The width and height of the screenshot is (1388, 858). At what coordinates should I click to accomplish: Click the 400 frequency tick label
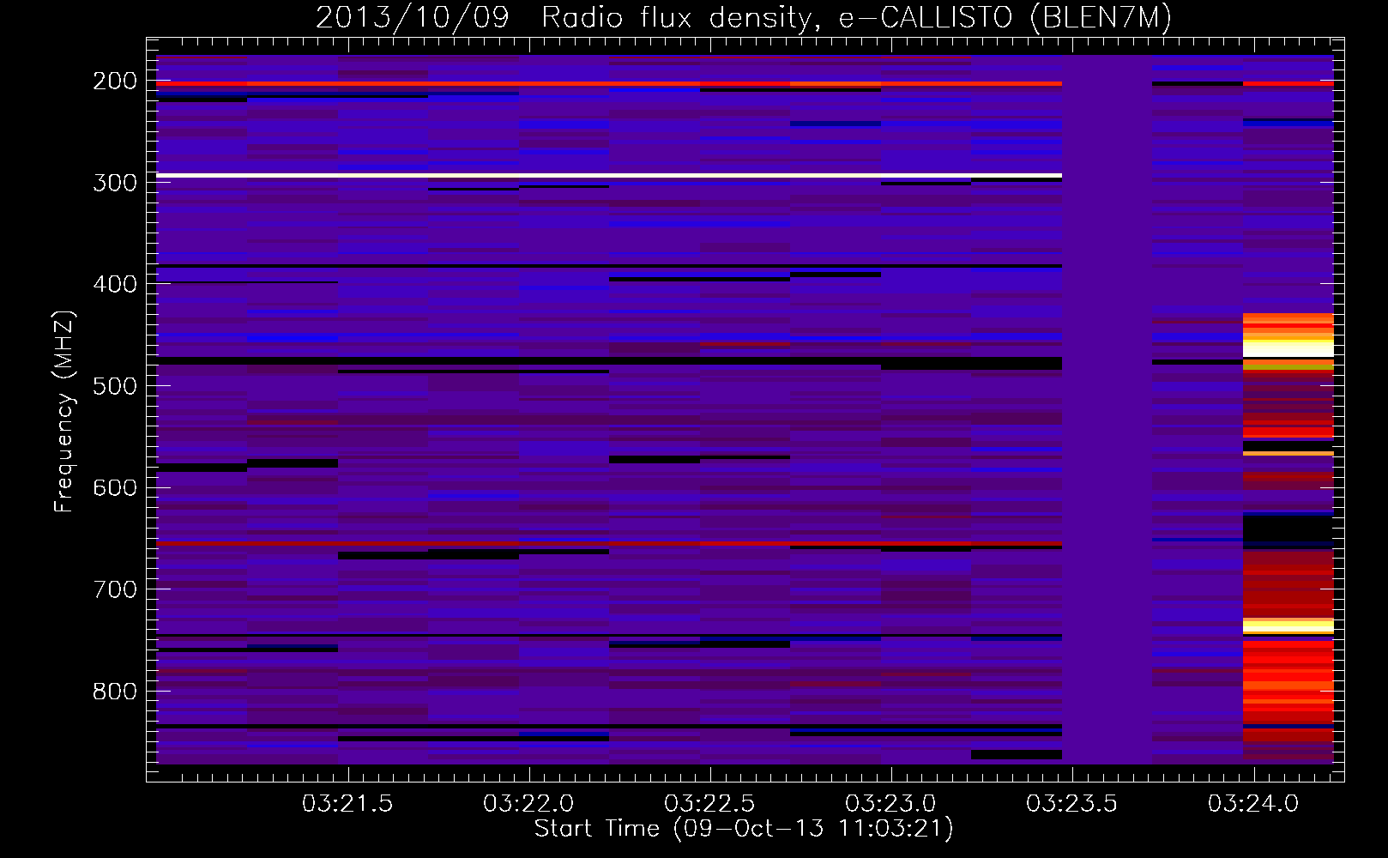click(114, 284)
